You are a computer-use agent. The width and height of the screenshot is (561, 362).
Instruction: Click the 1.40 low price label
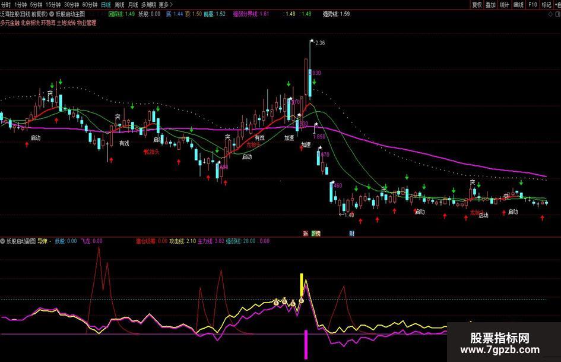(x=349, y=215)
